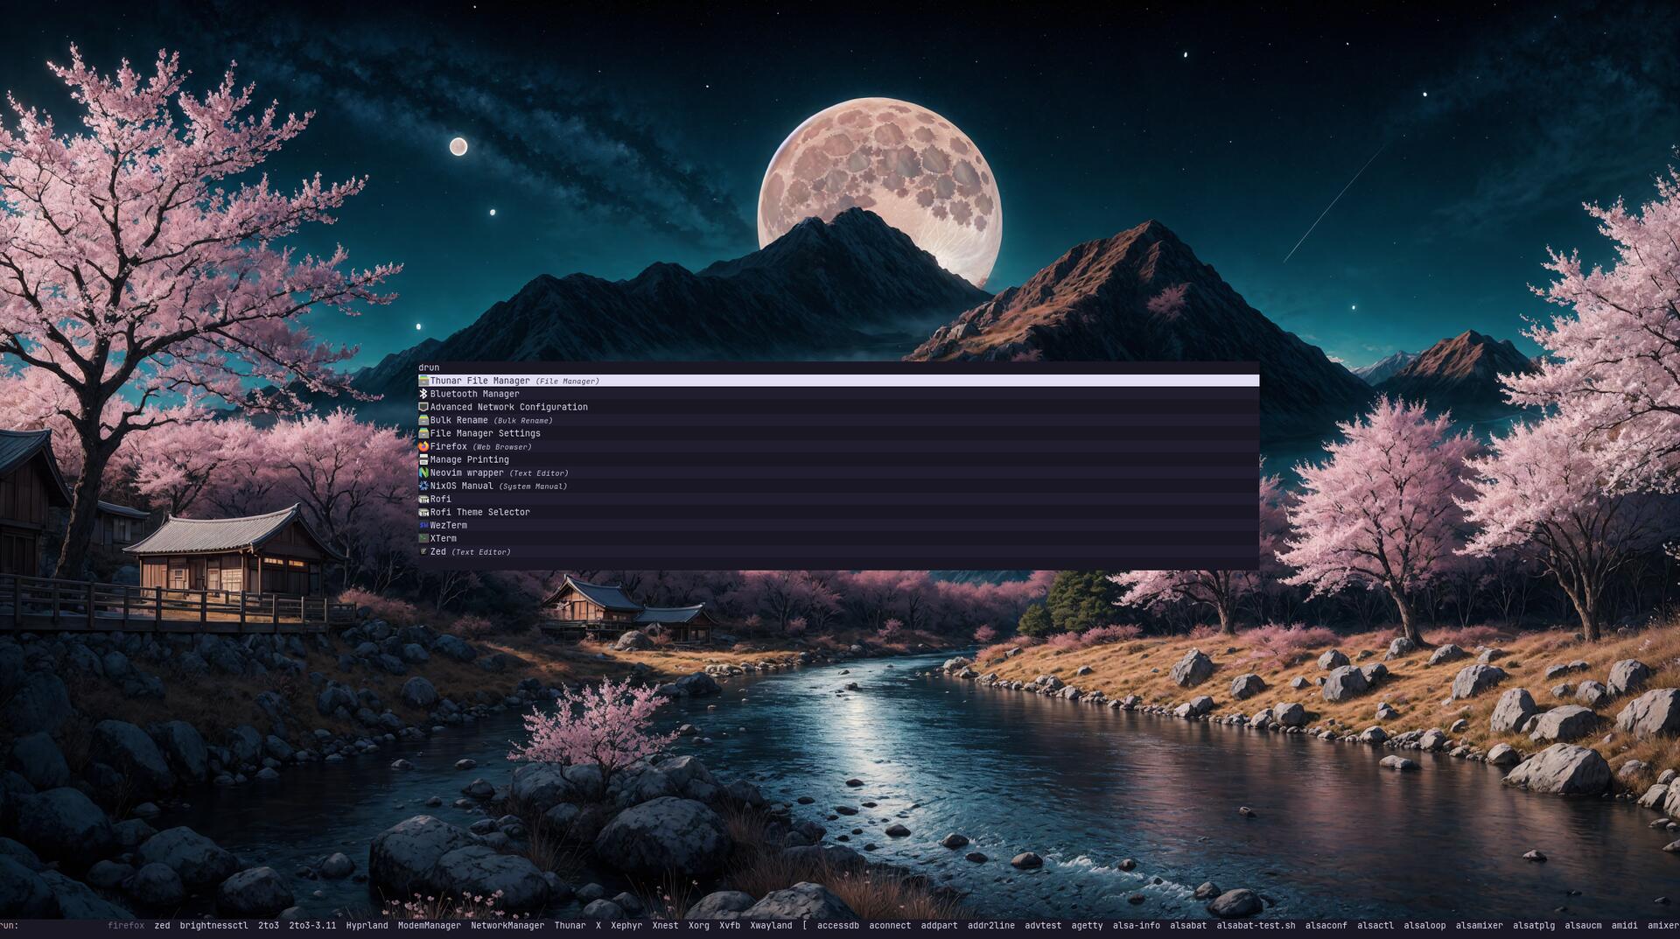Image resolution: width=1680 pixels, height=939 pixels.
Task: Select alsabat in the run bar
Action: [1188, 925]
